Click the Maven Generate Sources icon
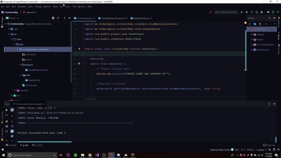Screen dimensions: 281x158 pos(255,24)
